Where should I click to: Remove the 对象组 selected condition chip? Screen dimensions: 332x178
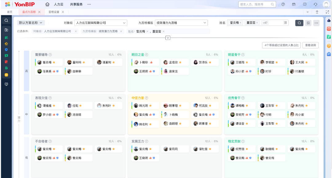[x=76, y=31]
